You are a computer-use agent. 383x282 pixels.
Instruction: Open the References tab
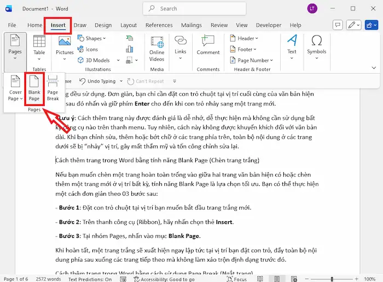pos(159,25)
